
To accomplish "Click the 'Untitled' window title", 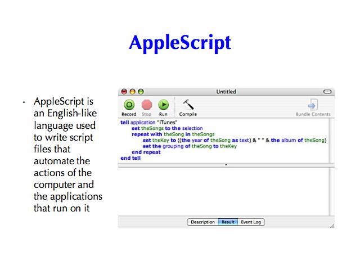I will (x=226, y=92).
